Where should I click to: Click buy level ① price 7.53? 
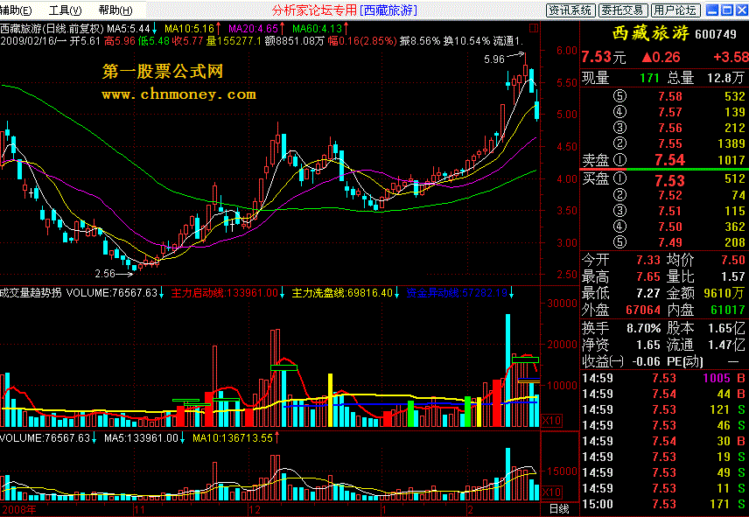669,181
